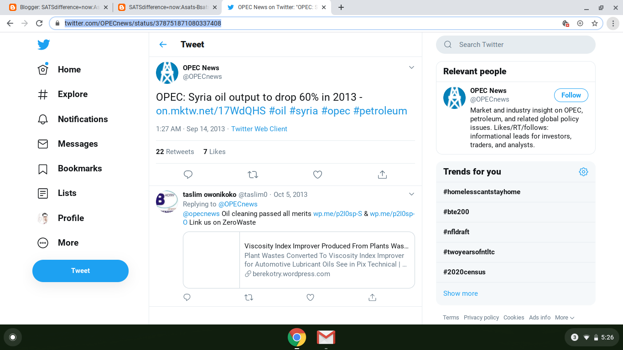Open Messages from sidebar

point(67,144)
